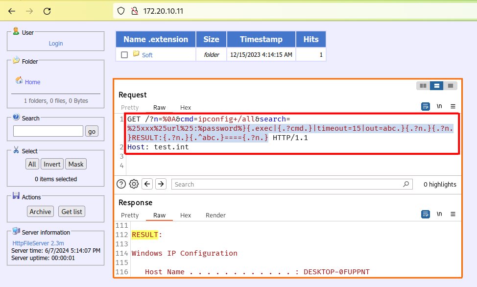Click the 'Server uptime: 00:00:01' text
This screenshot has width=477, height=287.
click(43, 258)
